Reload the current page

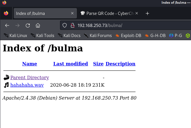(x=28, y=26)
